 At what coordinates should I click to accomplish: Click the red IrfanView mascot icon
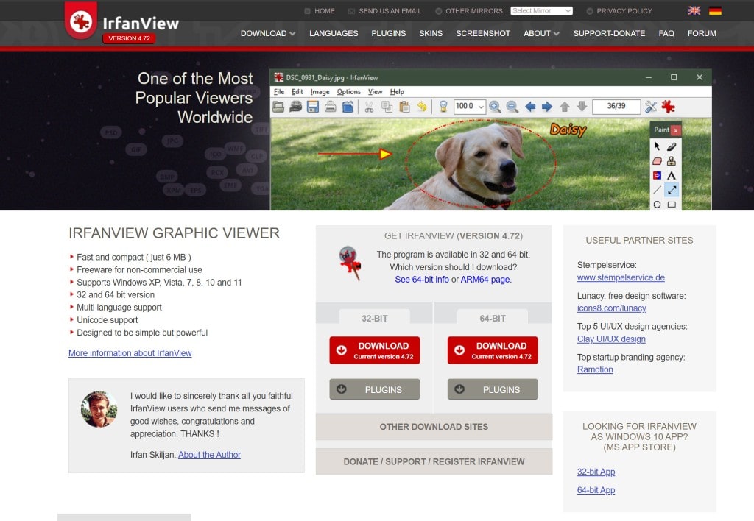click(x=350, y=263)
